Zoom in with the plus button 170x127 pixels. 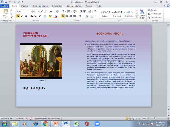tap(168, 119)
